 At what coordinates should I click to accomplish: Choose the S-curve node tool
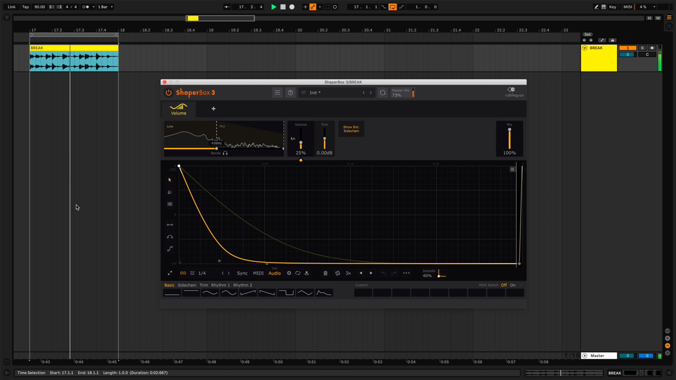[x=170, y=249]
